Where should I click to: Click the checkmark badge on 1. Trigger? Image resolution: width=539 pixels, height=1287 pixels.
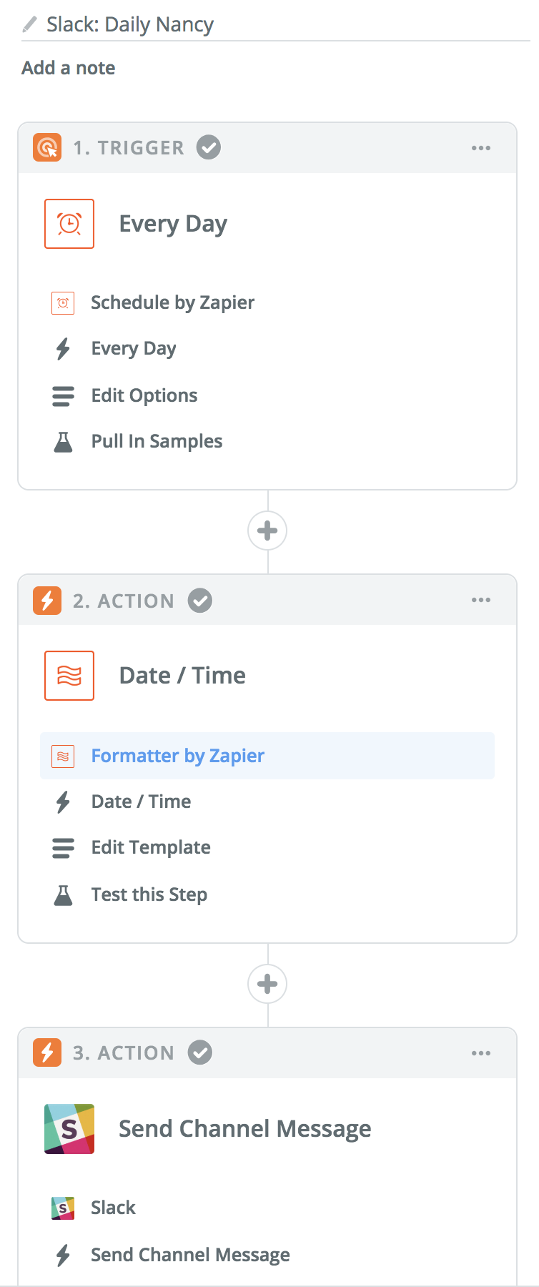tap(209, 147)
